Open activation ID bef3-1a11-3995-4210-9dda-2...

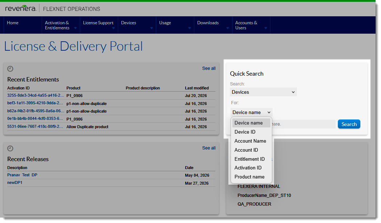click(35, 103)
